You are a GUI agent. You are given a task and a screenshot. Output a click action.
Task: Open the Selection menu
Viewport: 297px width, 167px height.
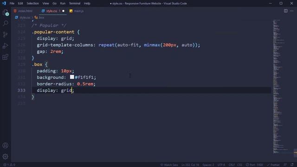[x=33, y=3]
